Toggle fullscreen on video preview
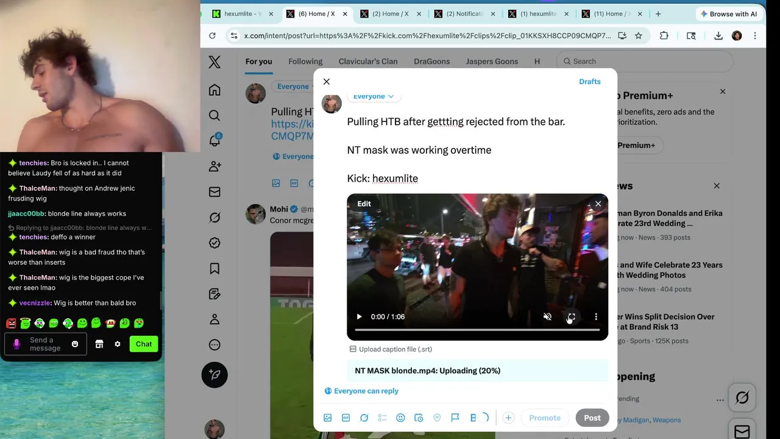This screenshot has height=439, width=780. 572,316
